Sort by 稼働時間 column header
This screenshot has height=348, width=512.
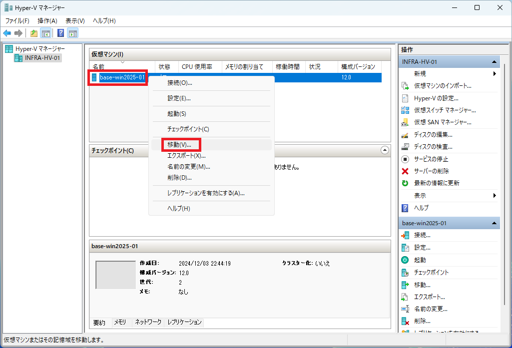pyautogui.click(x=289, y=66)
